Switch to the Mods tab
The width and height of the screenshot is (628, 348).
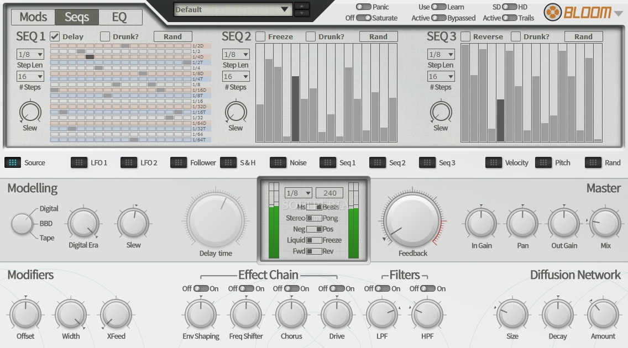(x=33, y=17)
